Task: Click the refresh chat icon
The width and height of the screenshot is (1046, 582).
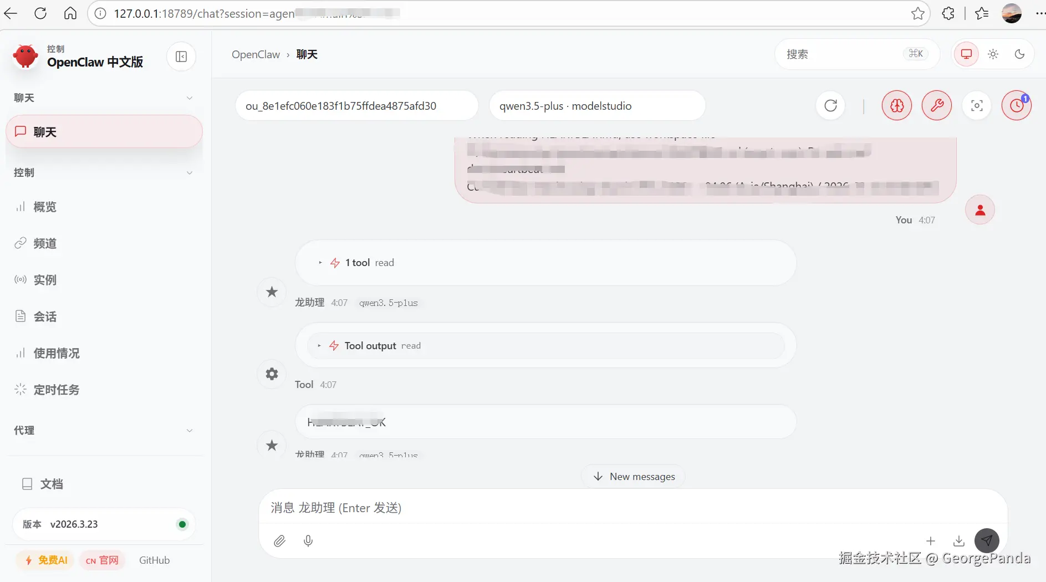Action: [830, 105]
